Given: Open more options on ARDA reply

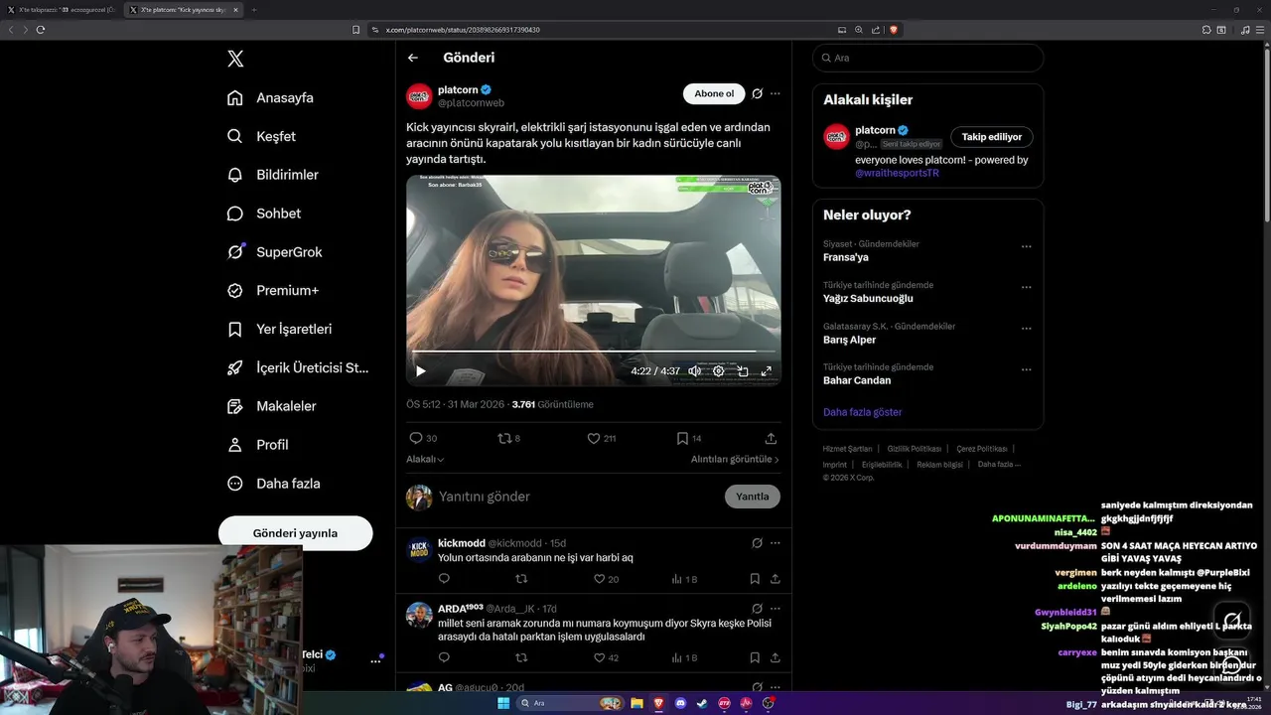Looking at the screenshot, I should coord(776,608).
